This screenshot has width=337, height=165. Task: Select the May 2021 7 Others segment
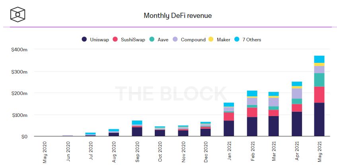click(319, 59)
